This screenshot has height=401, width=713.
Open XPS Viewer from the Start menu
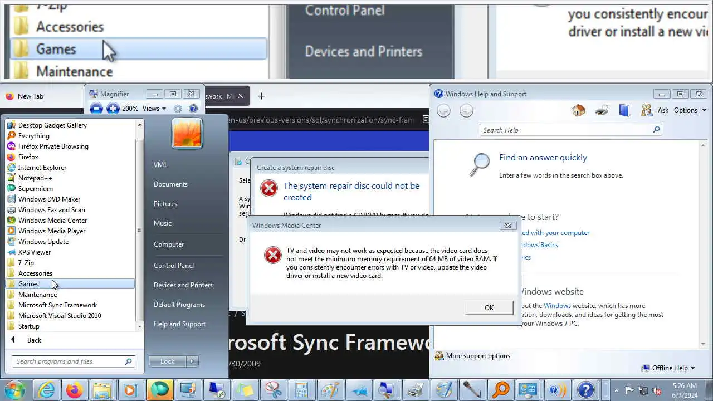click(70, 252)
